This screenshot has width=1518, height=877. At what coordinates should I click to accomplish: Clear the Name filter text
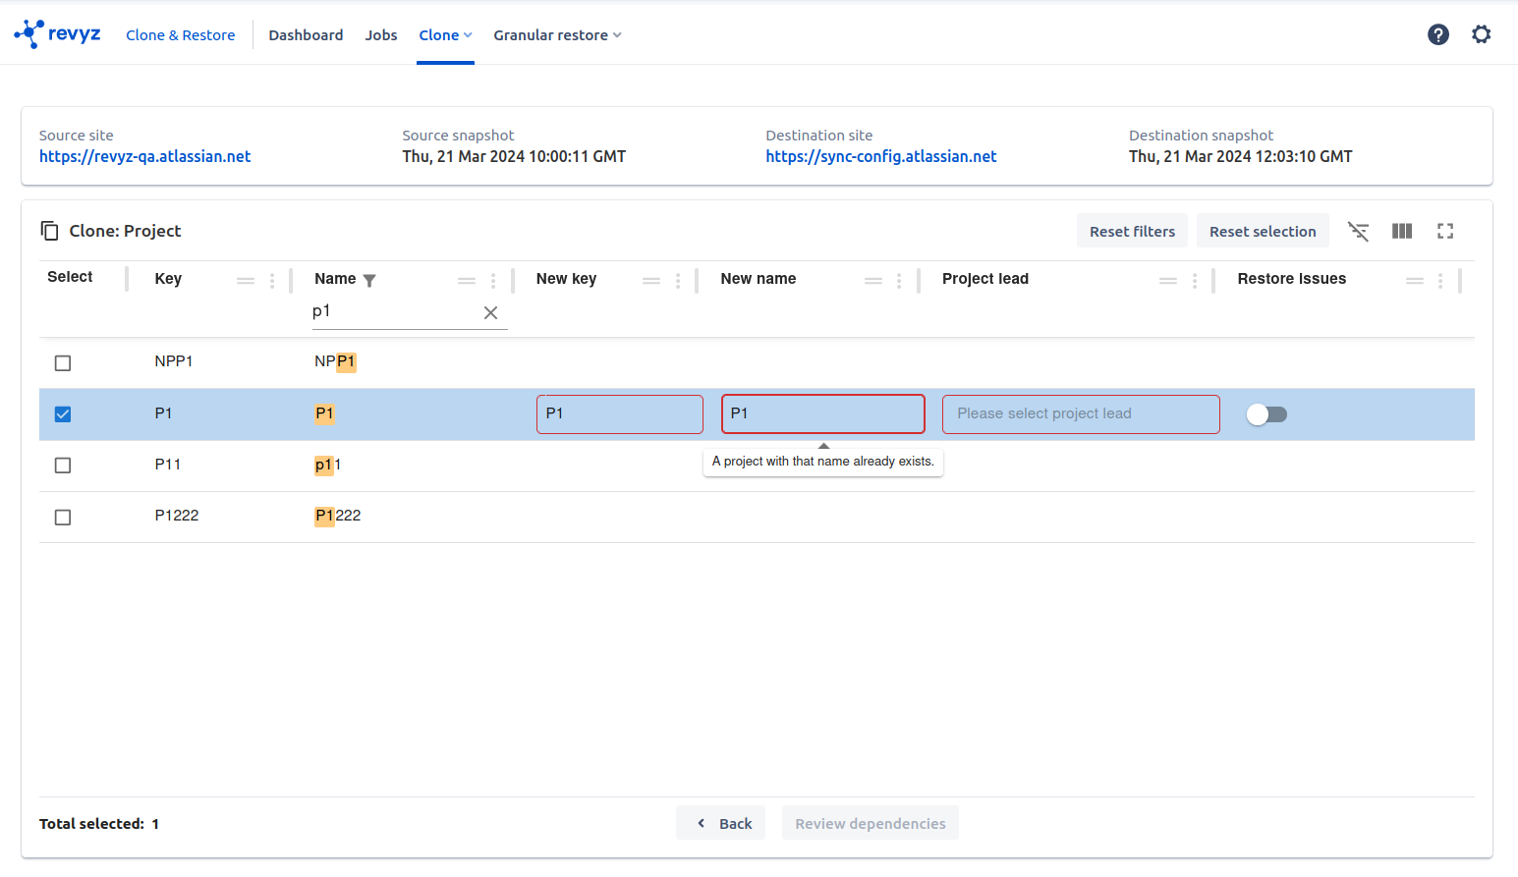[x=490, y=312]
